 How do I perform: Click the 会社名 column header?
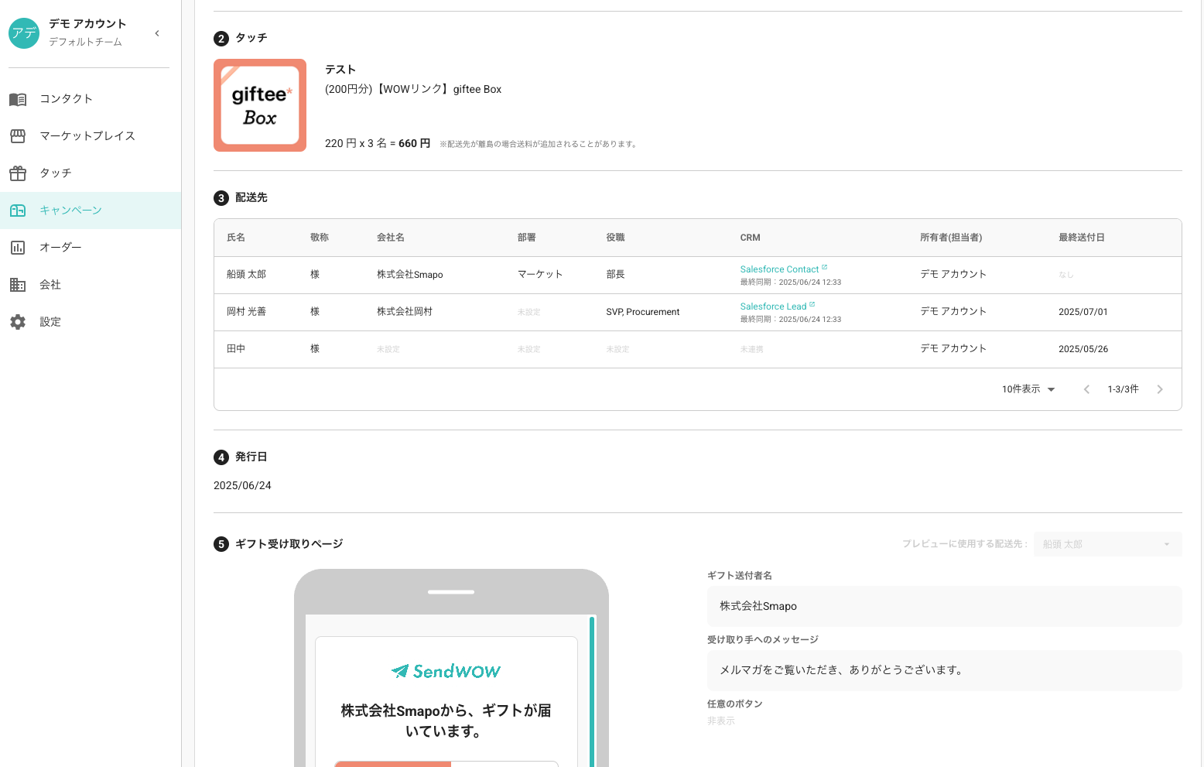[391, 238]
